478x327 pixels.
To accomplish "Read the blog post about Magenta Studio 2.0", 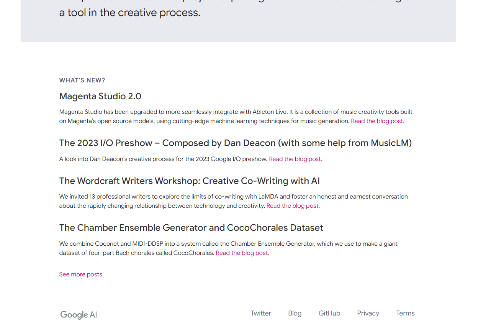I will click(378, 121).
